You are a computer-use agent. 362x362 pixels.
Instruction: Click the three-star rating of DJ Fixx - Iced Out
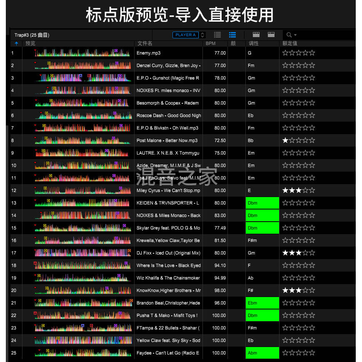[299, 253]
